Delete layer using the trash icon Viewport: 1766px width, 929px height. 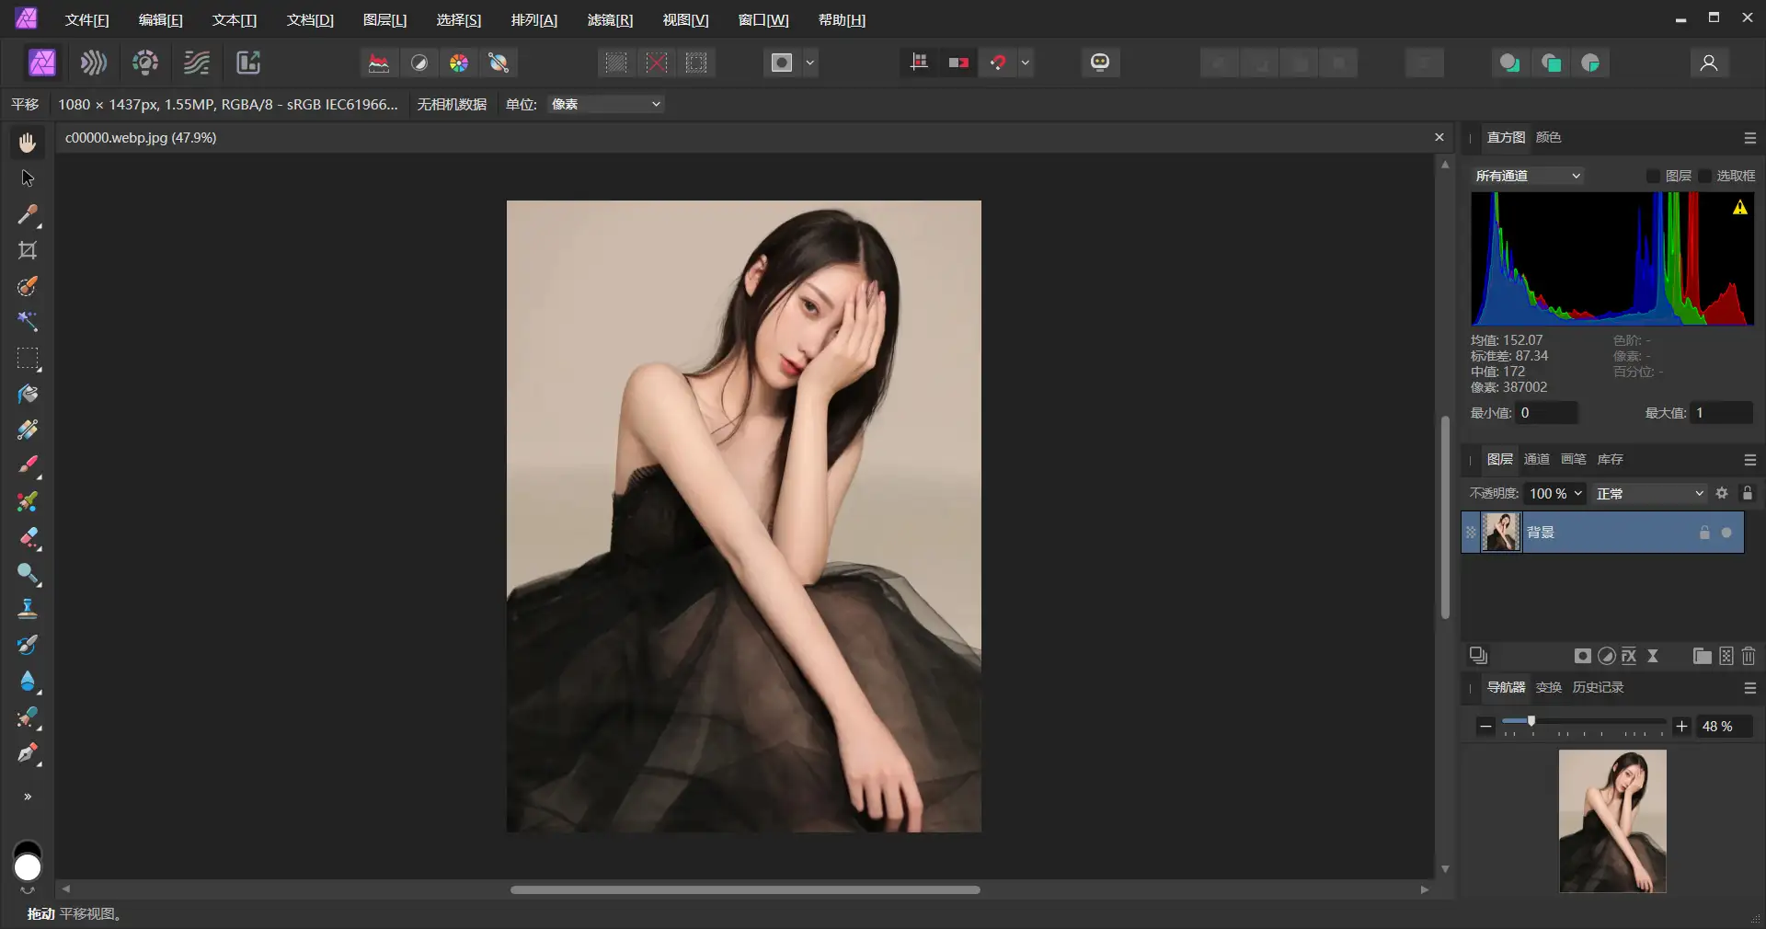coord(1748,656)
